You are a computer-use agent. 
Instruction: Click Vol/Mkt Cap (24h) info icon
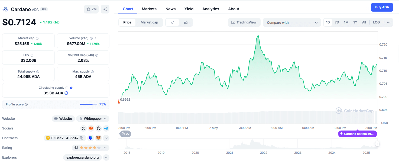coord(97,55)
